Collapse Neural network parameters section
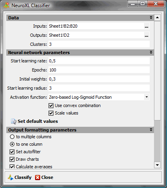This screenshot has height=188, width=167. click(151, 52)
